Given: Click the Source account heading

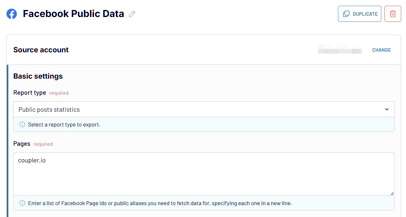Looking at the screenshot, I should (41, 50).
